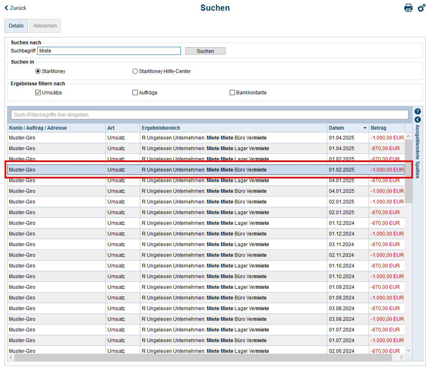
Task: Select the 04.01.2025 Lager Vermiete row
Action: click(206, 180)
